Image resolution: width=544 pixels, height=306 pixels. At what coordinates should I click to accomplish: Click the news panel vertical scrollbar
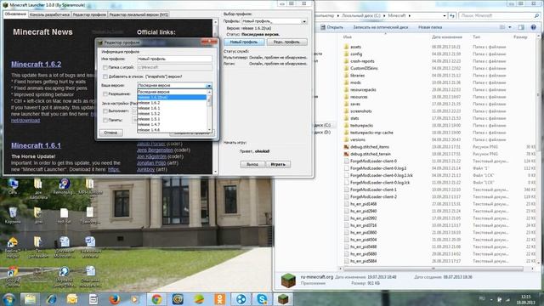[215, 97]
